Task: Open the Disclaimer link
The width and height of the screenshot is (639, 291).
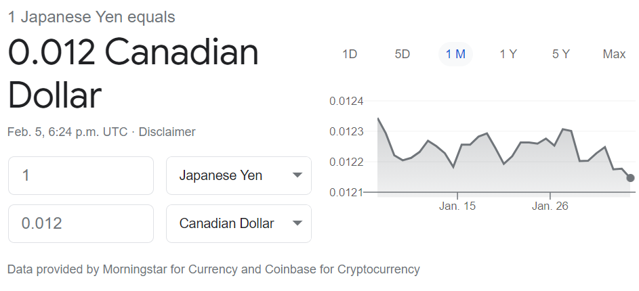Action: [167, 132]
